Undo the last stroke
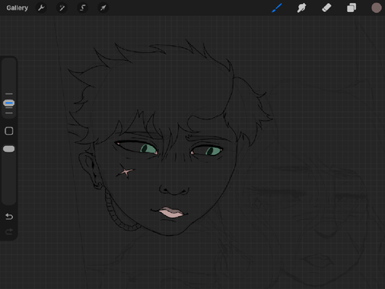The height and width of the screenshot is (289, 385). pos(9,216)
